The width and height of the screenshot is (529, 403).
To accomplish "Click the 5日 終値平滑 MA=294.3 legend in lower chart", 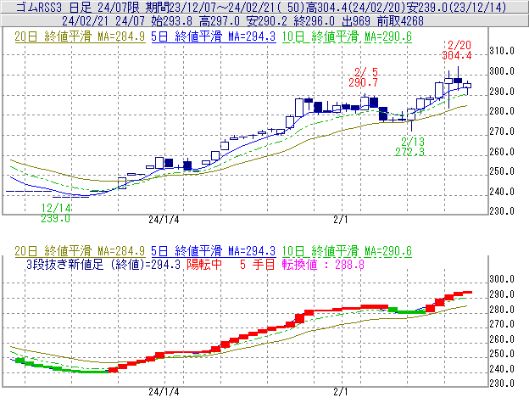I will 214,251.
